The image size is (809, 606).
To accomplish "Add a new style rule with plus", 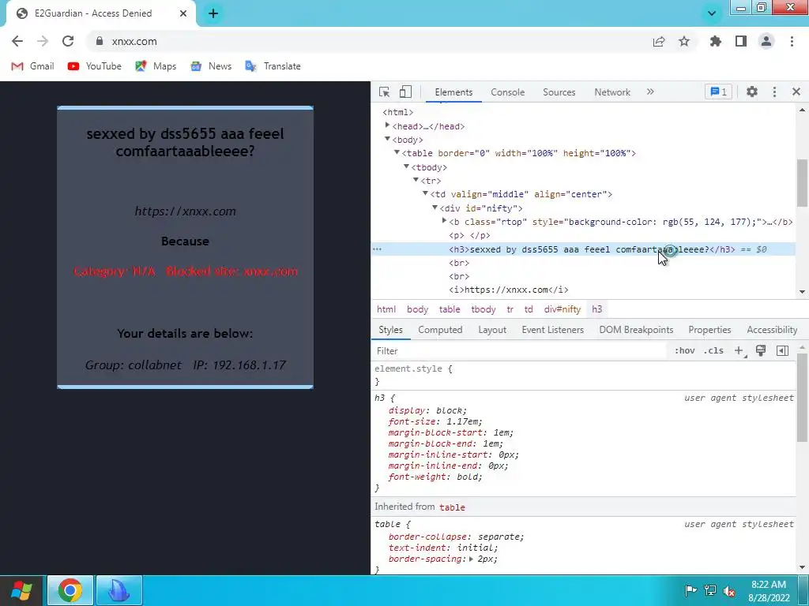I will click(x=739, y=351).
